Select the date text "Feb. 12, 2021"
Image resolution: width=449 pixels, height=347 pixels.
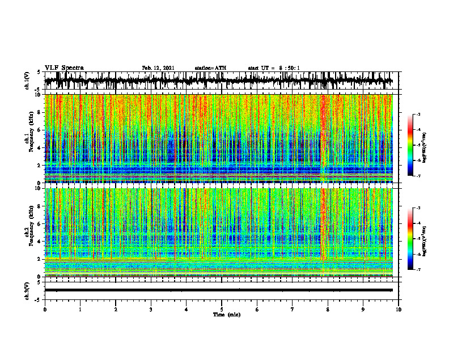[x=158, y=68]
